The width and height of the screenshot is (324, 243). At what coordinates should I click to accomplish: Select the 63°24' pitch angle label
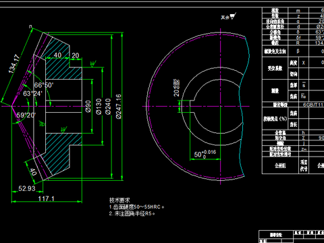(x=32, y=93)
